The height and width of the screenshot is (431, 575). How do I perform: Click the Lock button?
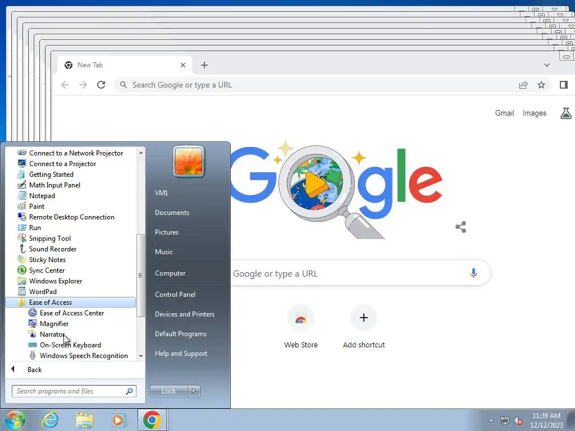point(168,391)
